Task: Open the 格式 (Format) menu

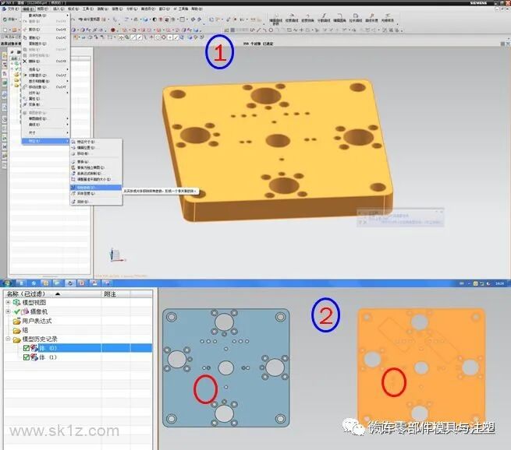Action: [73, 9]
